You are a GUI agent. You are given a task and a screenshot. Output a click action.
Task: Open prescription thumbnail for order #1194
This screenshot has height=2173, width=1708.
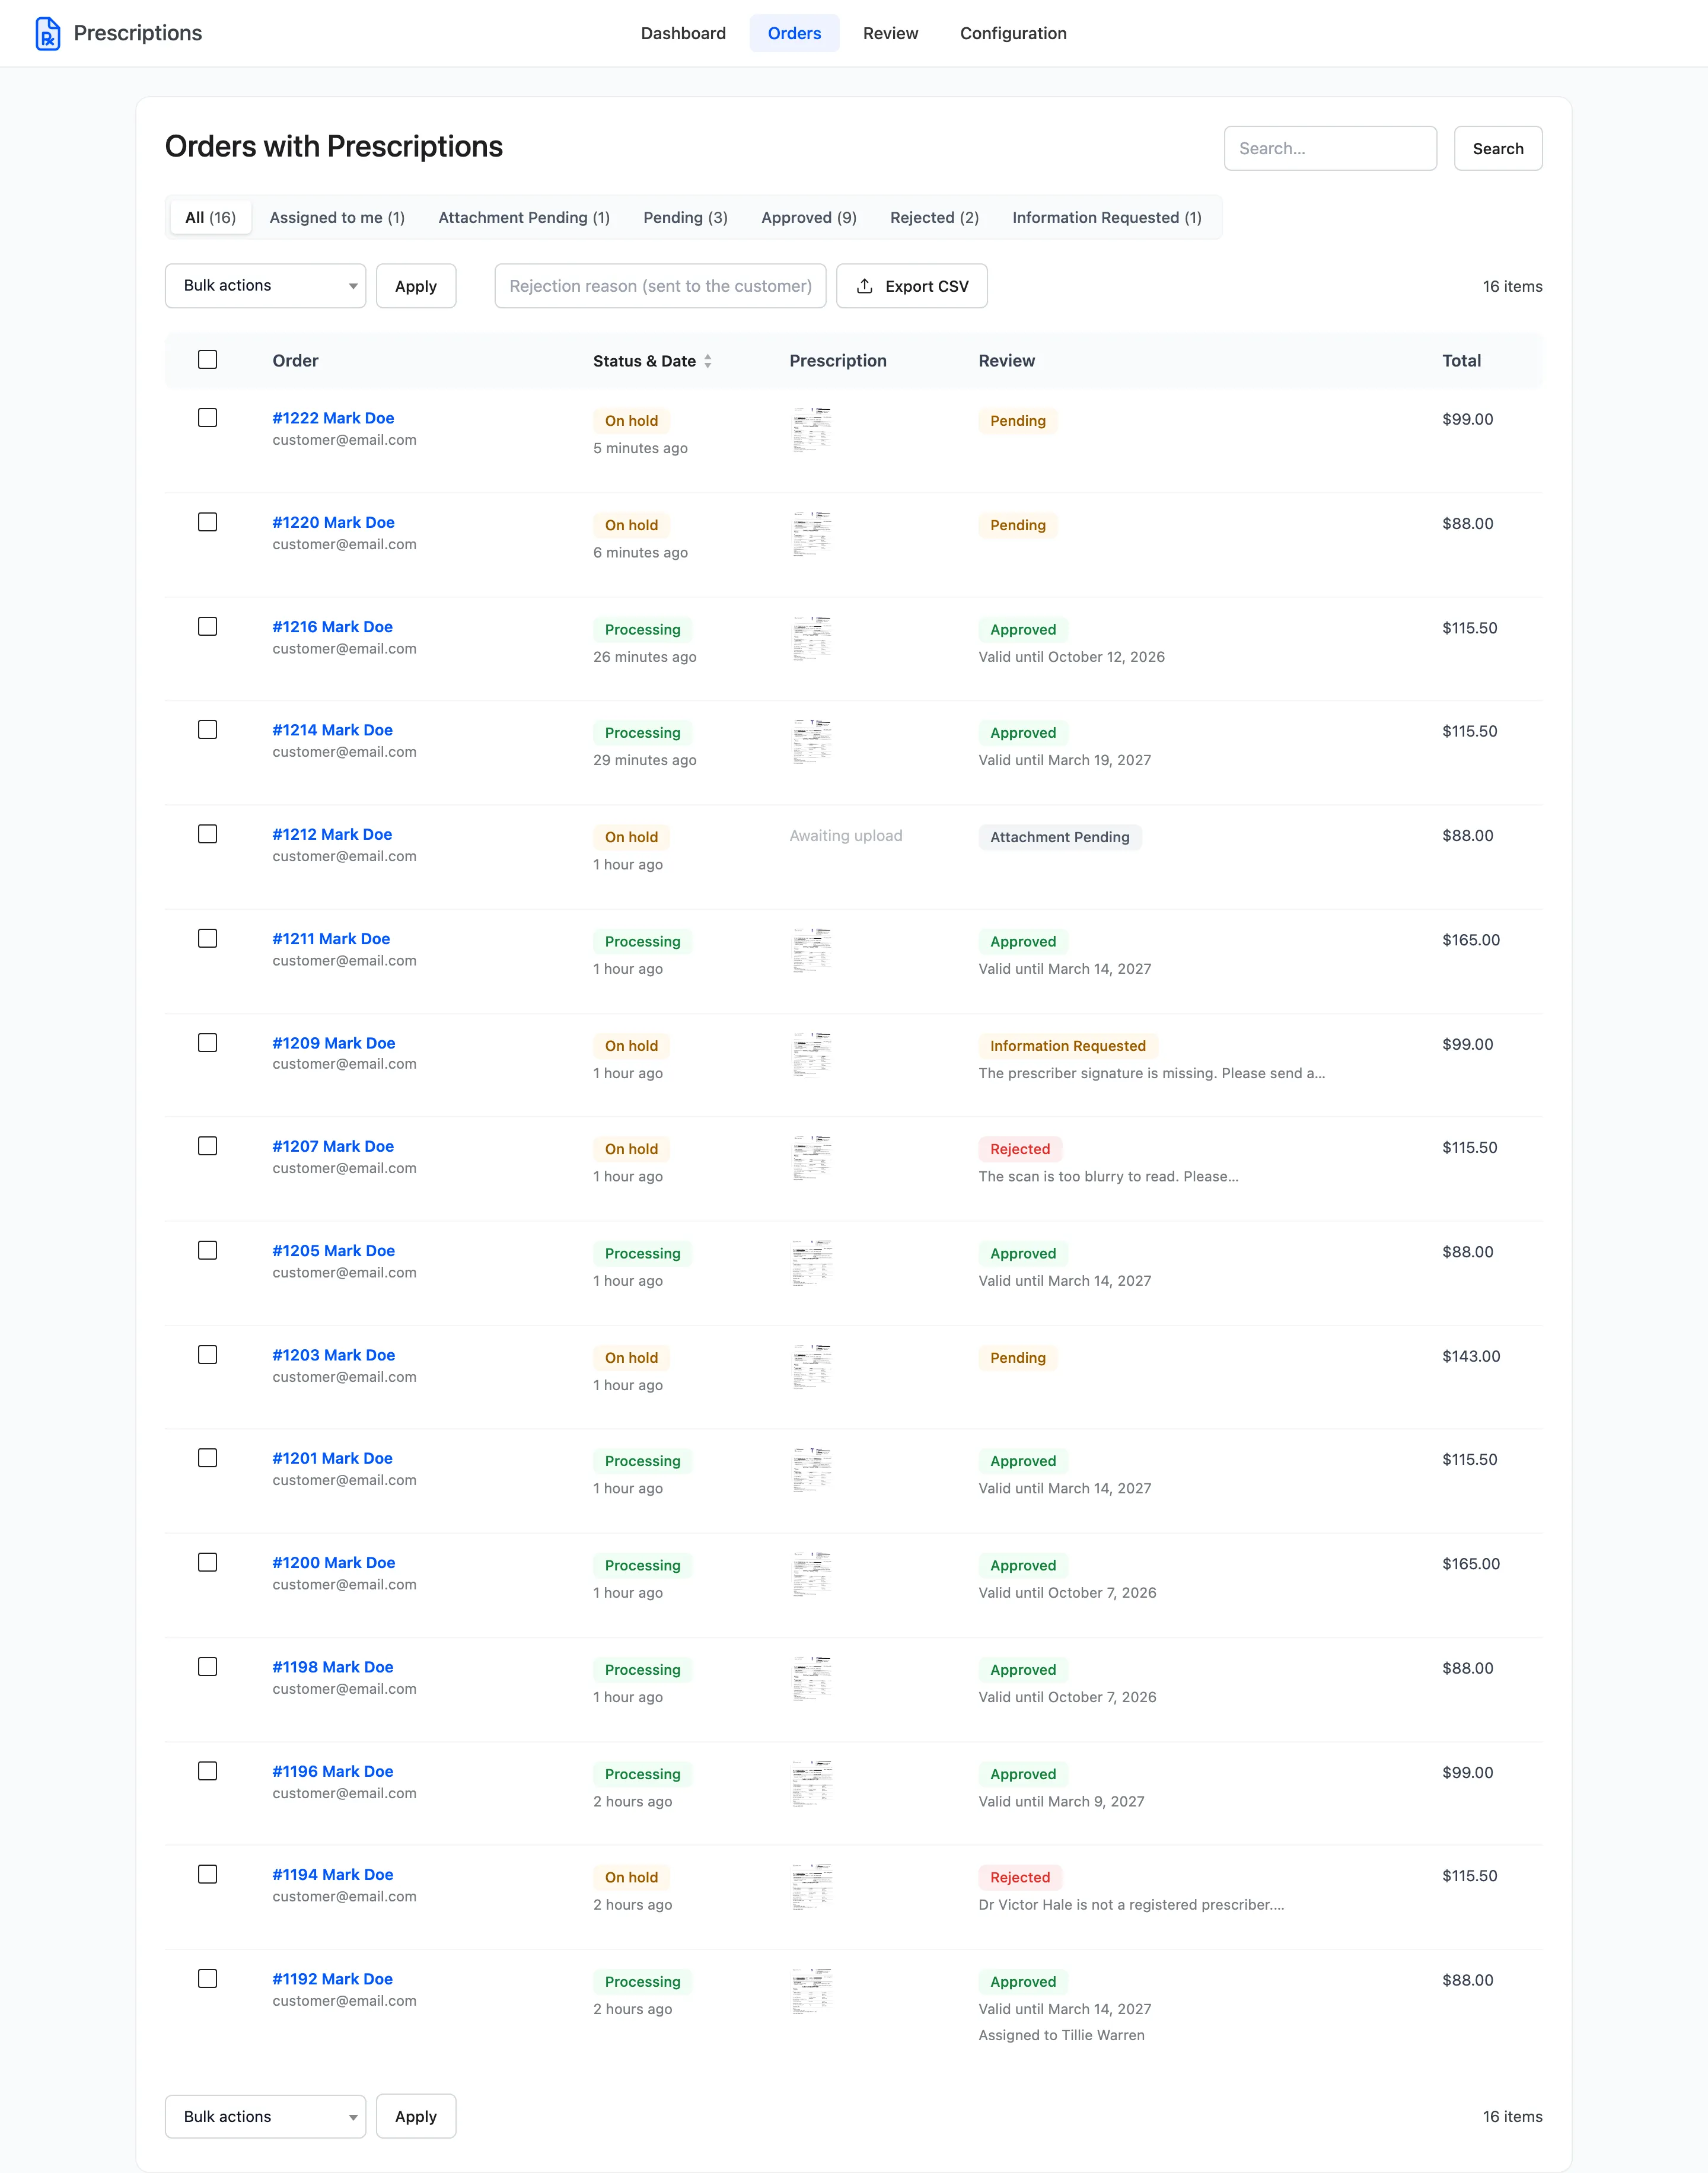[x=812, y=1886]
